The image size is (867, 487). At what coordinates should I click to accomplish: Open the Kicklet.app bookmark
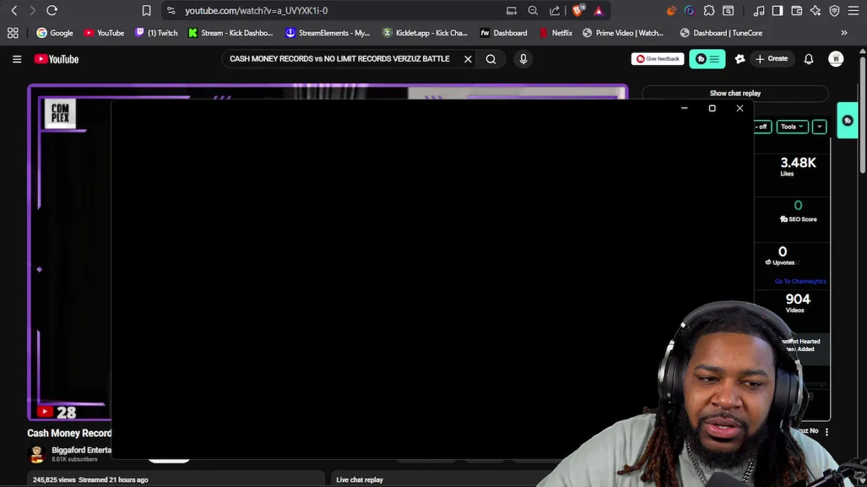click(x=425, y=32)
